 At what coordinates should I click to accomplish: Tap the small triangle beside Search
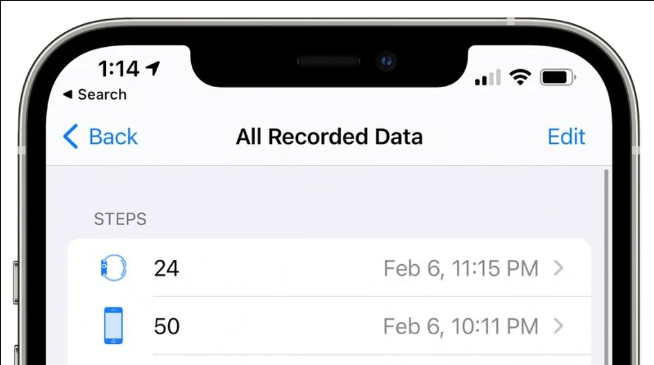pyautogui.click(x=67, y=95)
